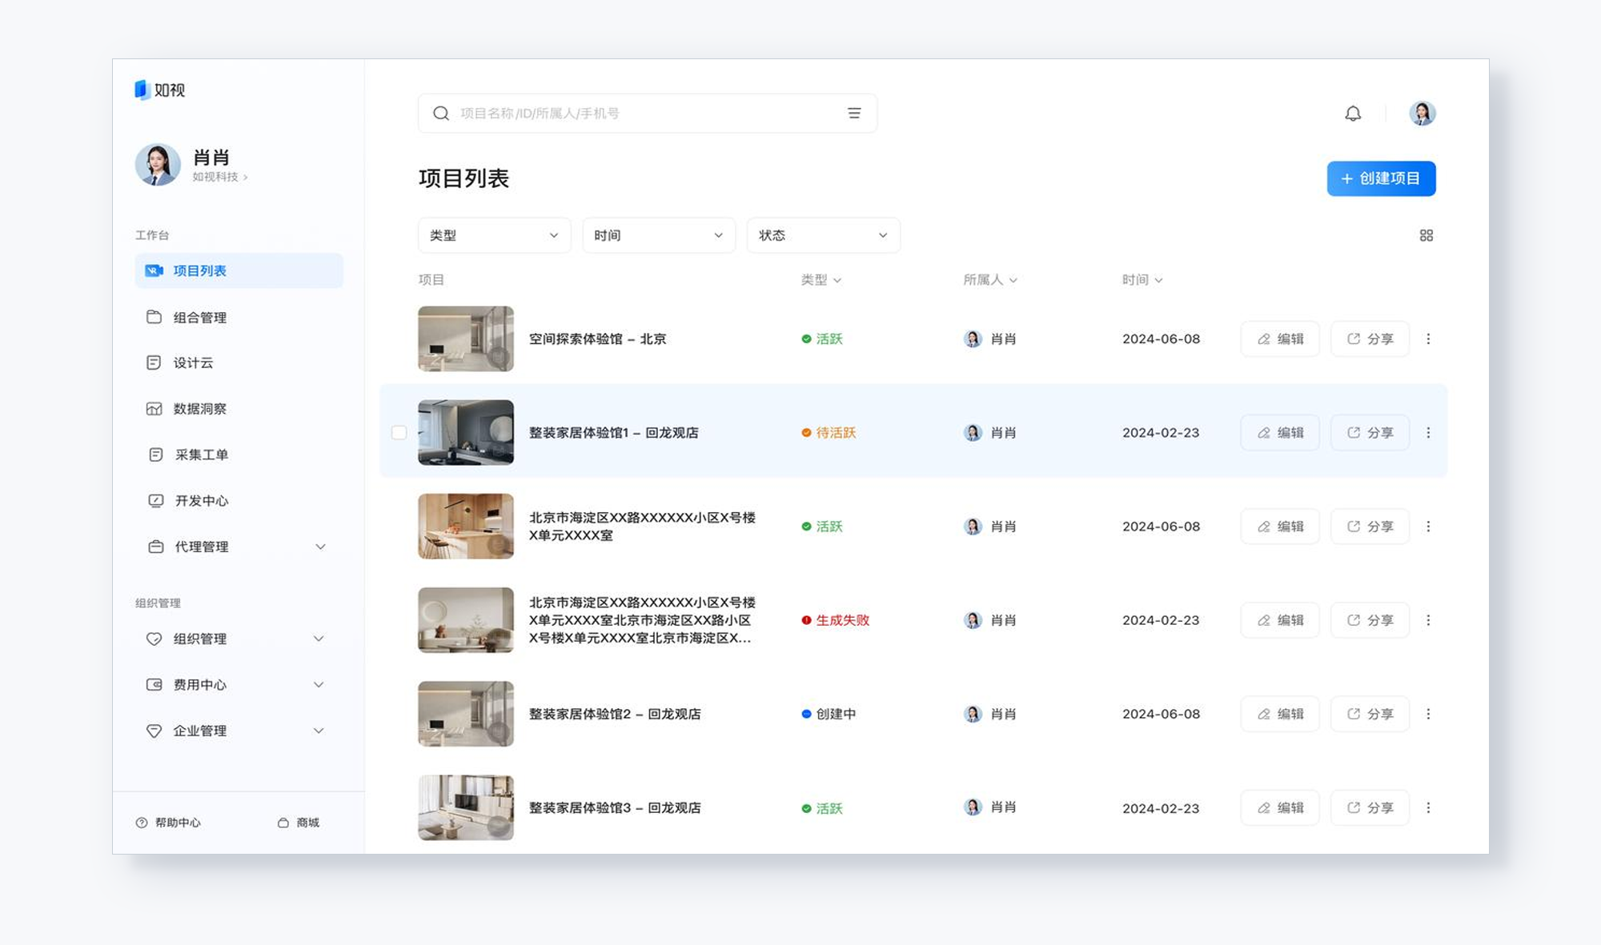This screenshot has width=1601, height=945.
Task: Click the project search input field
Action: click(x=647, y=114)
